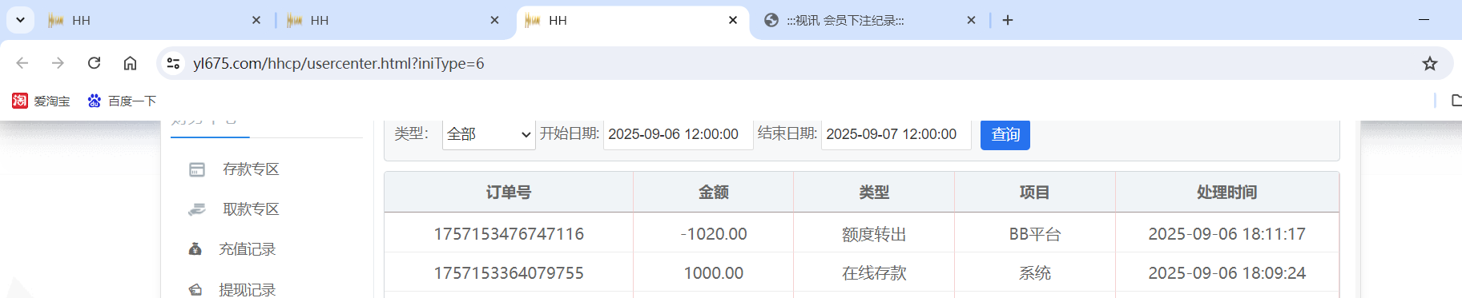Open 存款专区 in the sidebar

coord(251,169)
